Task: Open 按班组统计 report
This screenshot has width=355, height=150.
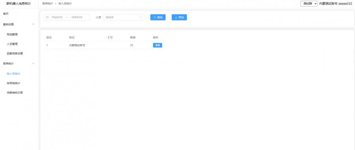Action: tap(13, 83)
